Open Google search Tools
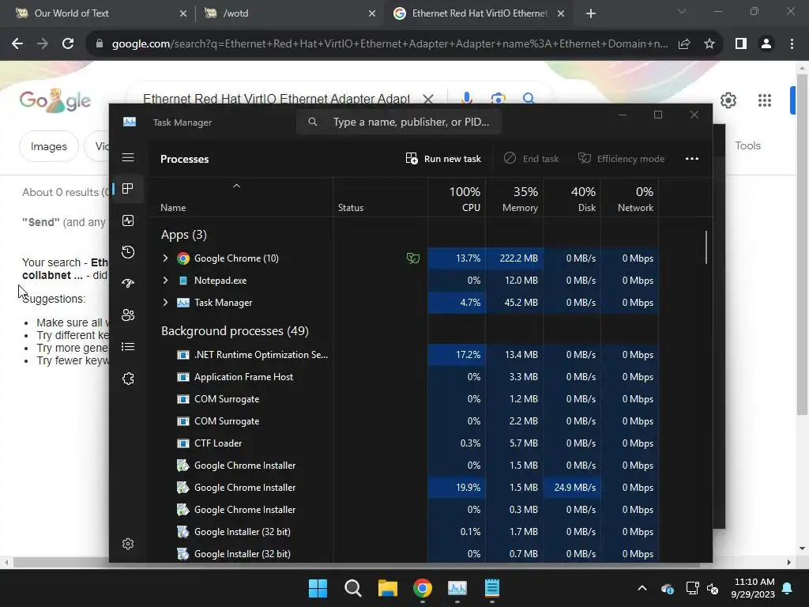809x607 pixels. [x=747, y=145]
